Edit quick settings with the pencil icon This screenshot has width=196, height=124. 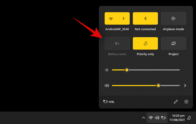[176, 102]
